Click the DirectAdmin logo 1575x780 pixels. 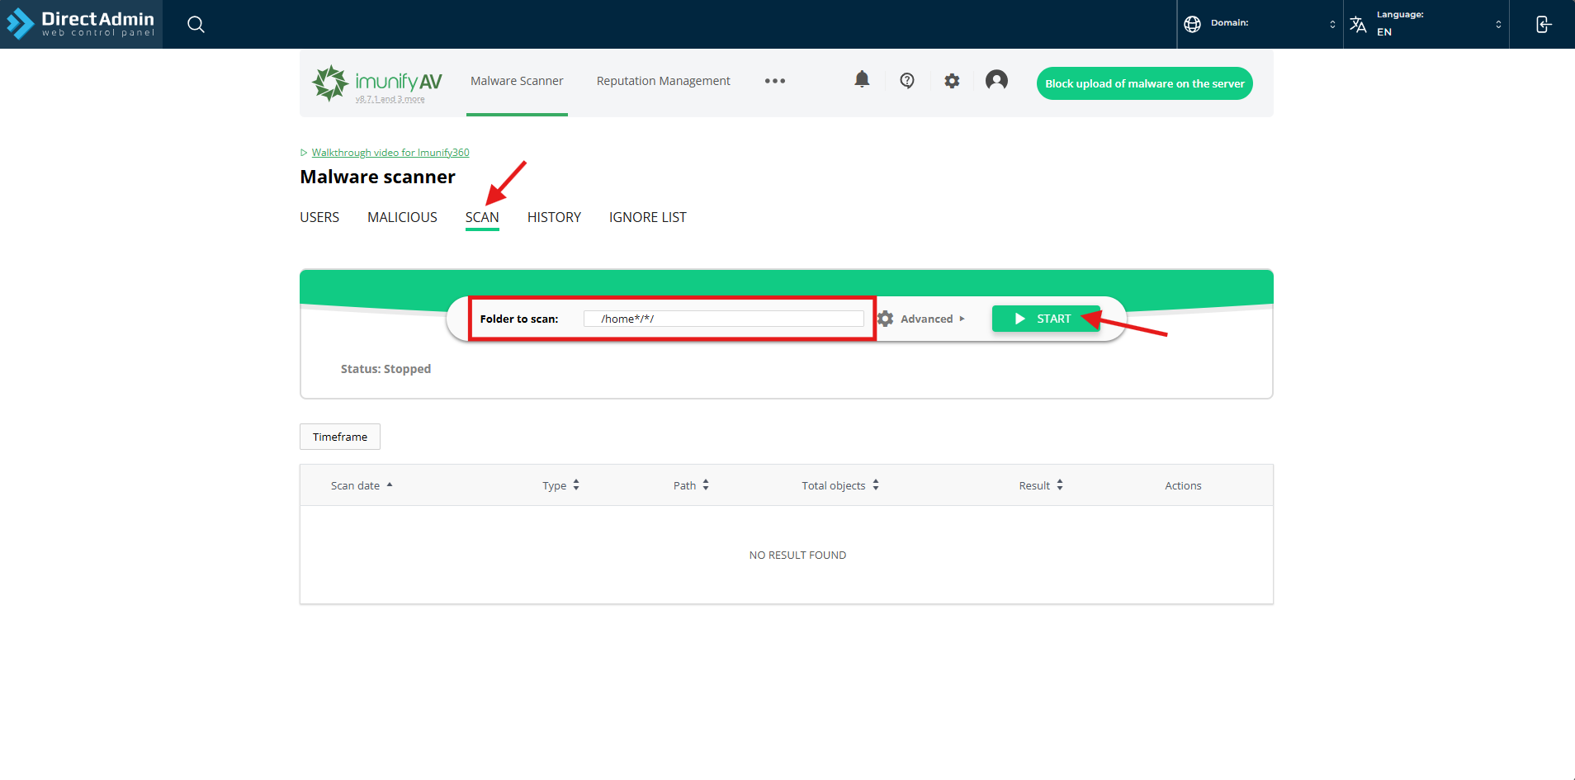point(81,24)
